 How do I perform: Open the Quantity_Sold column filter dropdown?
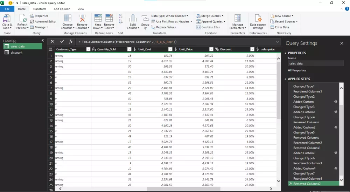(x=129, y=49)
